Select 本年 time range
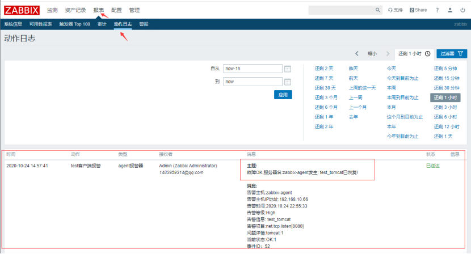The image size is (471, 254). coord(392,126)
